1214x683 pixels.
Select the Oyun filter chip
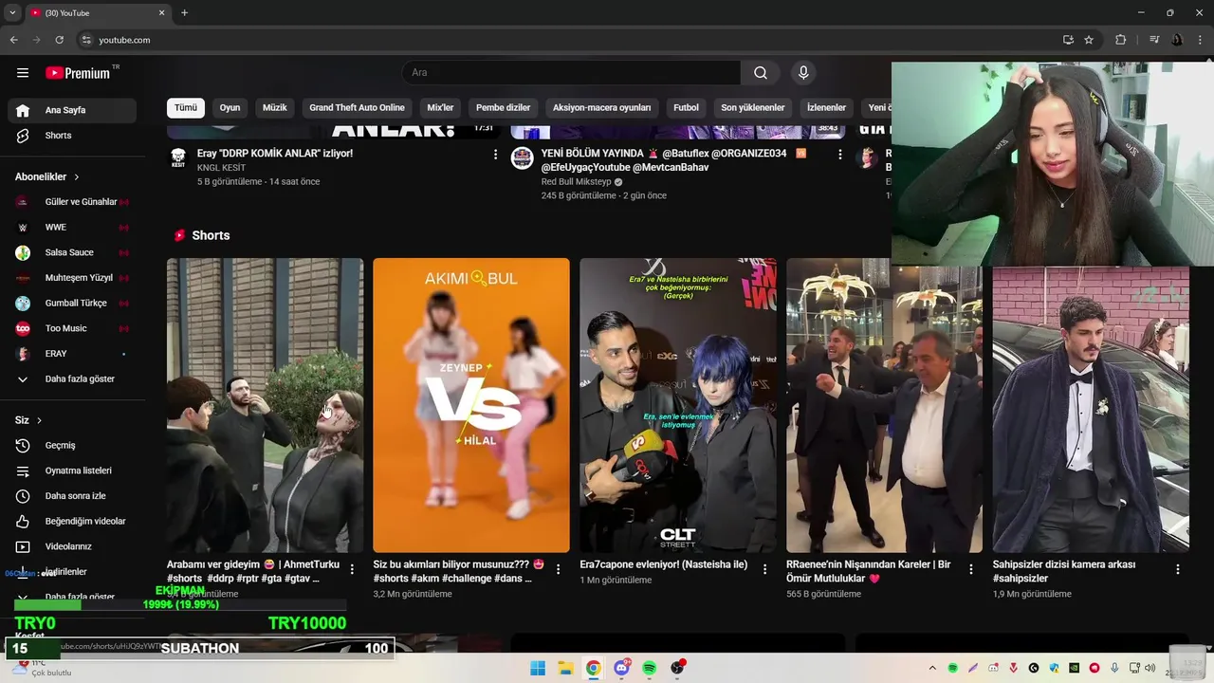click(230, 108)
